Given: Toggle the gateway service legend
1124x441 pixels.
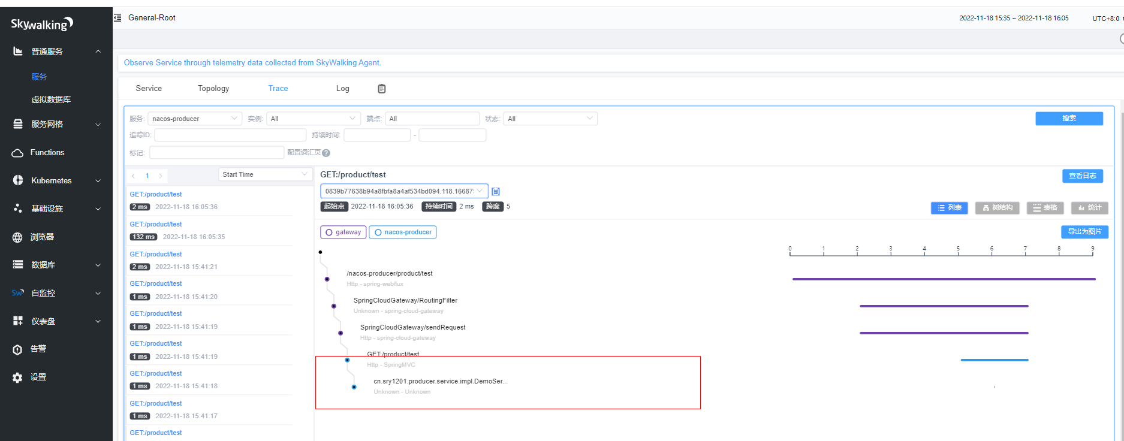Looking at the screenshot, I should [343, 232].
